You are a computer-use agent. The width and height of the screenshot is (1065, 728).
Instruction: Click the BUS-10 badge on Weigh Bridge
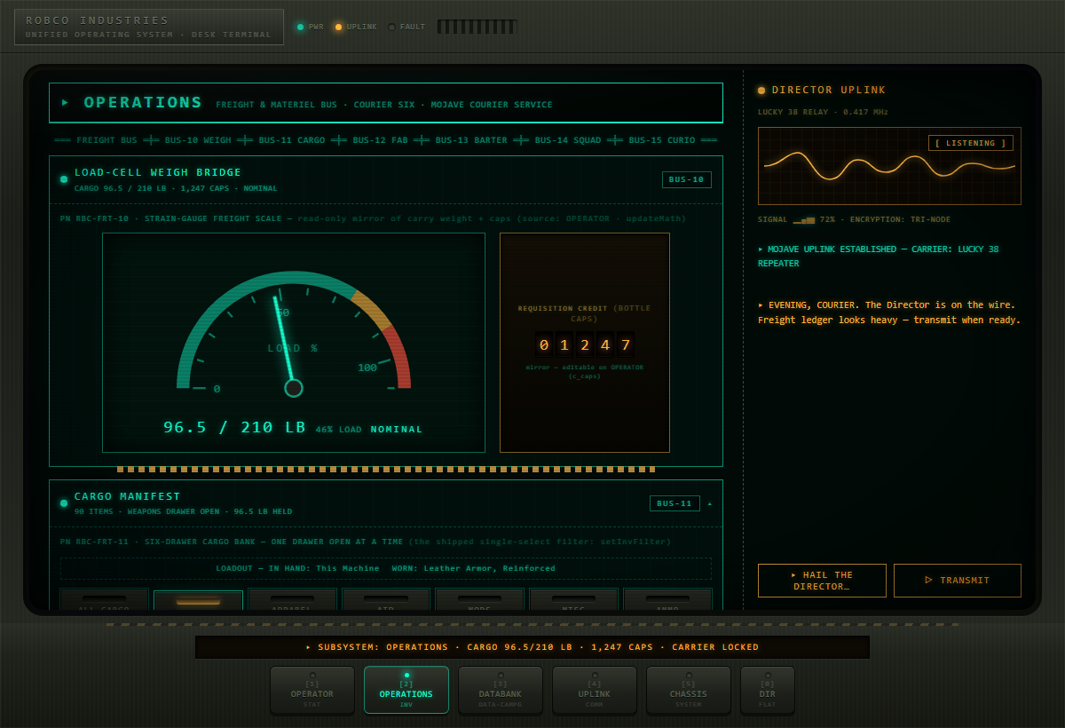pyautogui.click(x=687, y=179)
